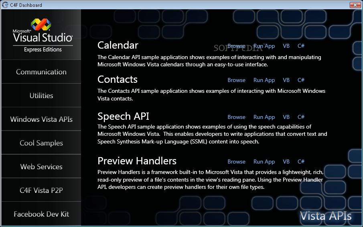Screen dimensions: 363x227
Task: Run the Preview Handlers sample app
Action: (x=264, y=162)
